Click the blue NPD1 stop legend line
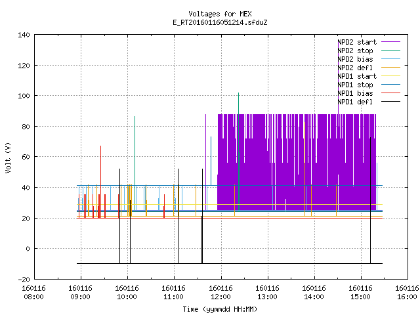The width and height of the screenshot is (420, 315). pos(391,85)
